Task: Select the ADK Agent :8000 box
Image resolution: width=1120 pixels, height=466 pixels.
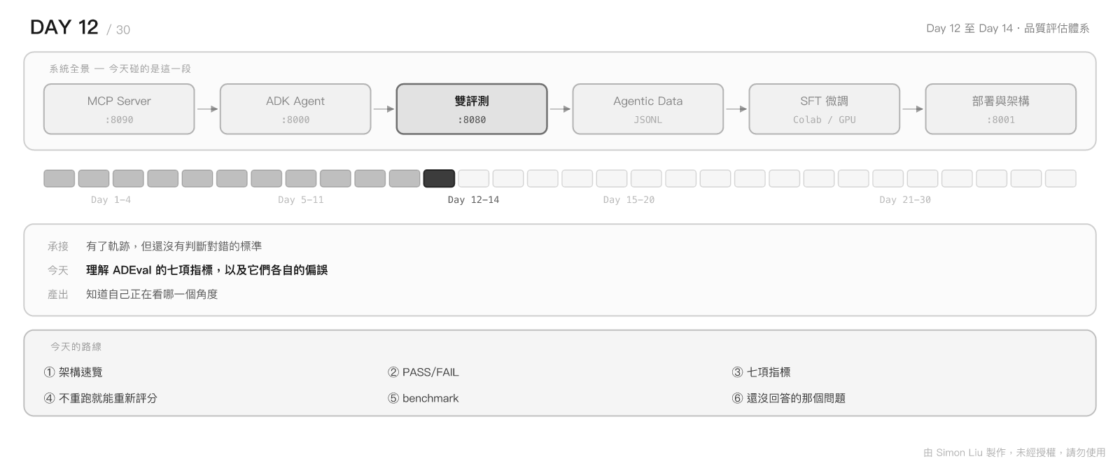Action: tap(295, 109)
